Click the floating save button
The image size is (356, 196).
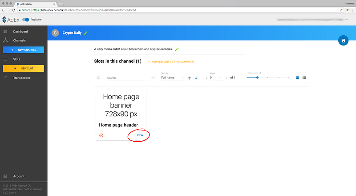(x=343, y=41)
